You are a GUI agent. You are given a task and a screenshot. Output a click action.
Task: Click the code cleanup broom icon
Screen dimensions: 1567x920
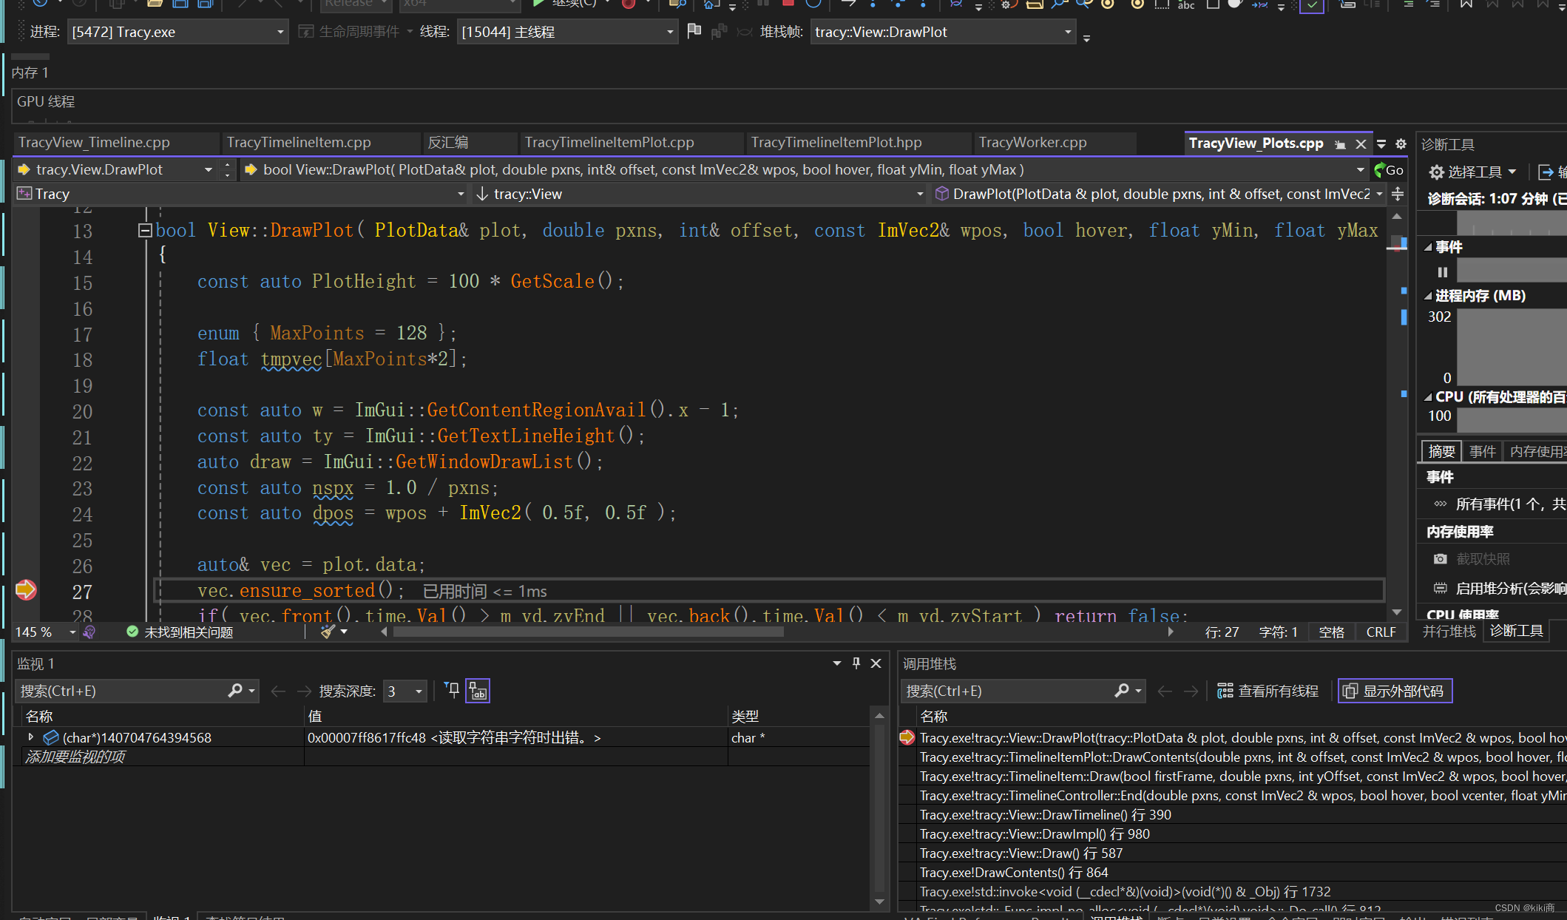pos(328,632)
